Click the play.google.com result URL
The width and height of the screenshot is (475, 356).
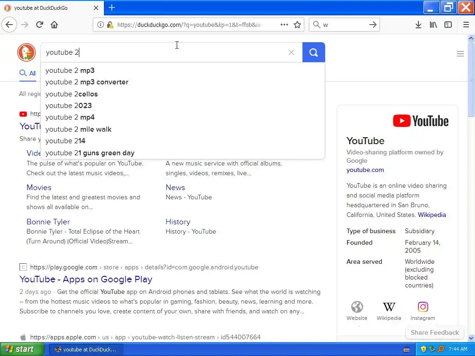144,267
